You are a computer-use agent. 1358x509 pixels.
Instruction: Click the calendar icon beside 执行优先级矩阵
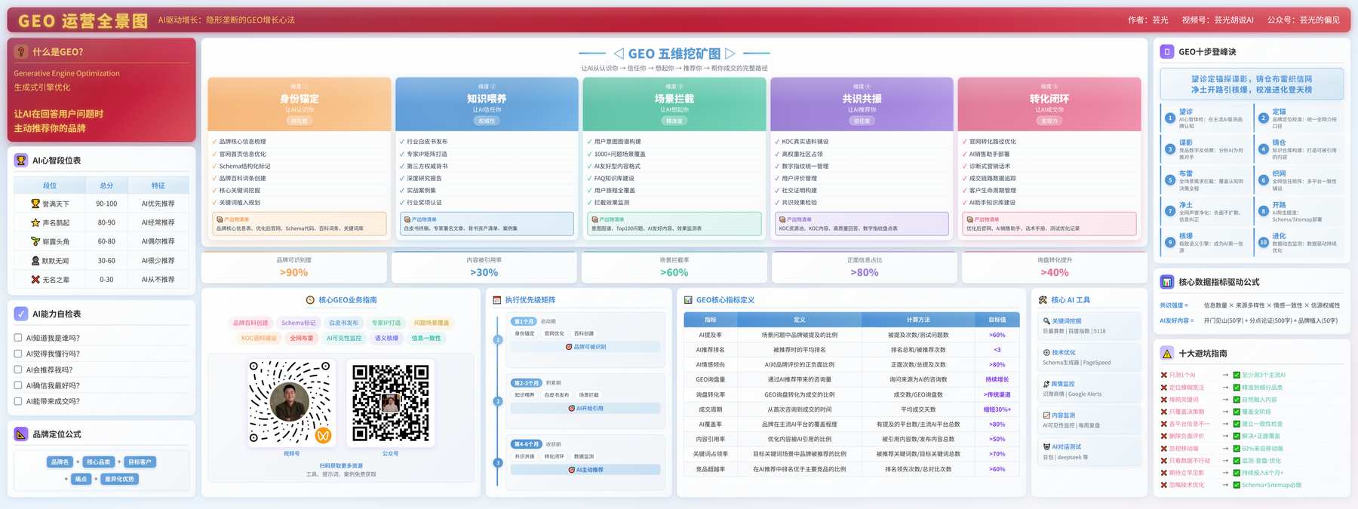[497, 300]
